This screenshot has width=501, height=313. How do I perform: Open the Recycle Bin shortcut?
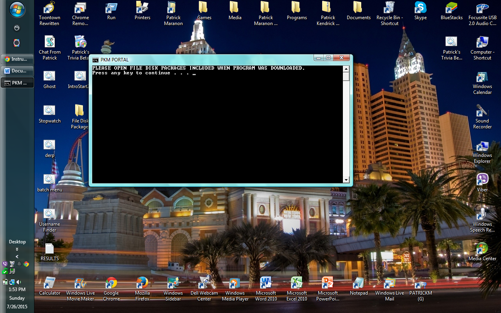pos(389,13)
